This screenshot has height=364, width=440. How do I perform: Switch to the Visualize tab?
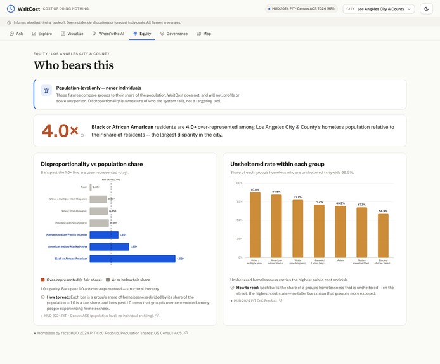click(x=72, y=34)
